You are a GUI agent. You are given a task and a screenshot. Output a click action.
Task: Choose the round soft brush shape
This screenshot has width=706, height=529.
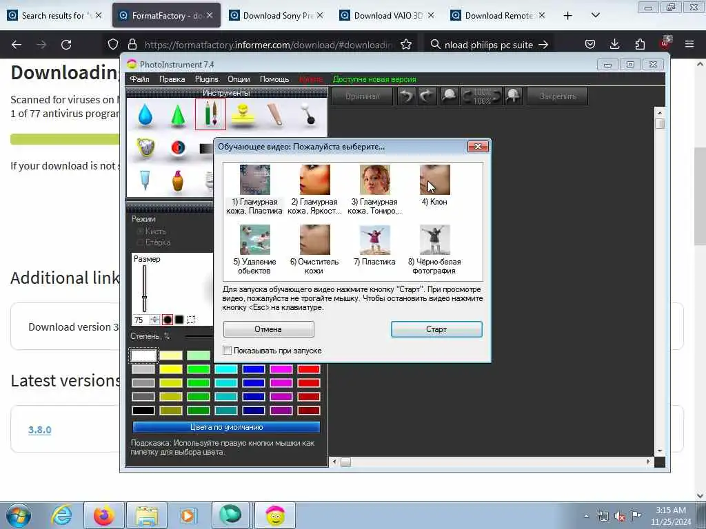coord(168,320)
